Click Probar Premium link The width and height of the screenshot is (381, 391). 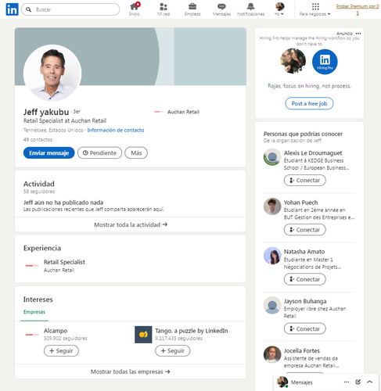click(x=358, y=9)
